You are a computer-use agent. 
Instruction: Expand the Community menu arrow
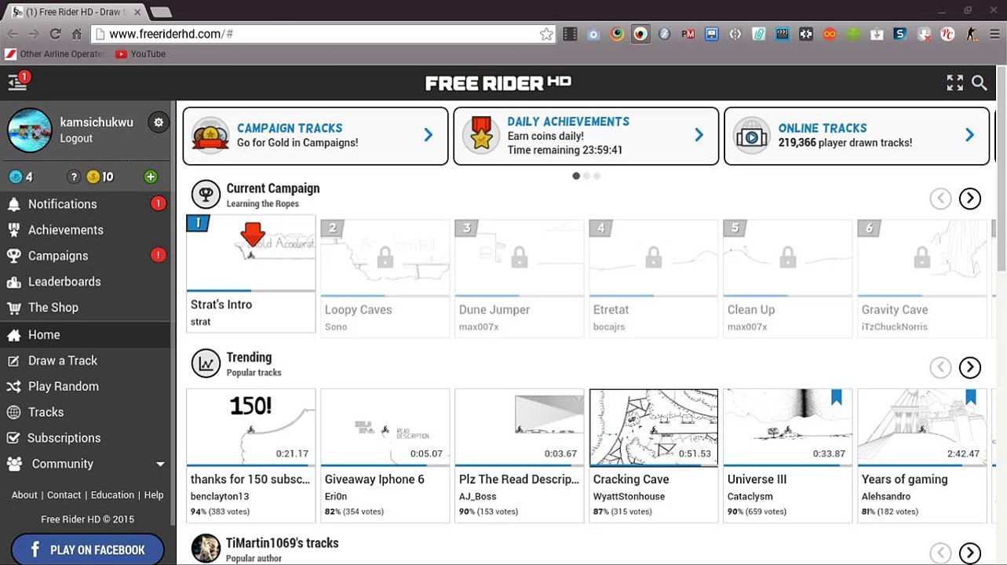[x=160, y=464]
